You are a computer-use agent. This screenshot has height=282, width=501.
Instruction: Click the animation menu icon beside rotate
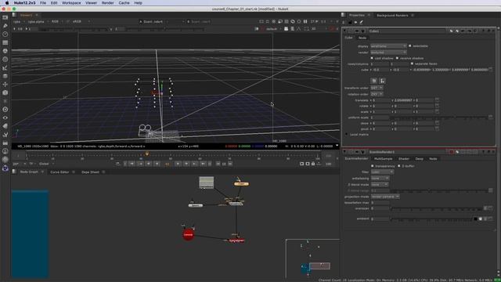coord(437,106)
